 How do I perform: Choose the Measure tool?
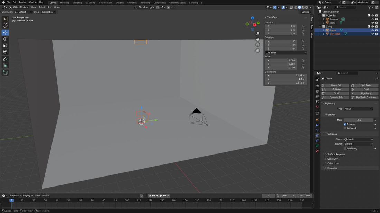(x=5, y=65)
